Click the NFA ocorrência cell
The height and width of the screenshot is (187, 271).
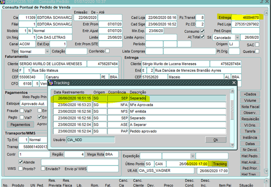click(x=118, y=105)
